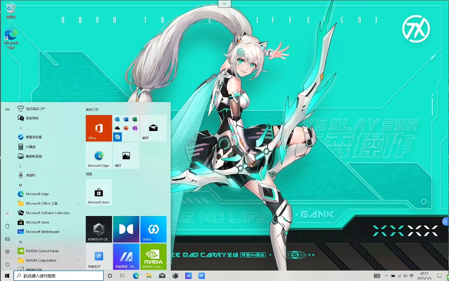Open OneDrive from the small Start tile
The height and width of the screenshot is (281, 449).
[x=117, y=128]
